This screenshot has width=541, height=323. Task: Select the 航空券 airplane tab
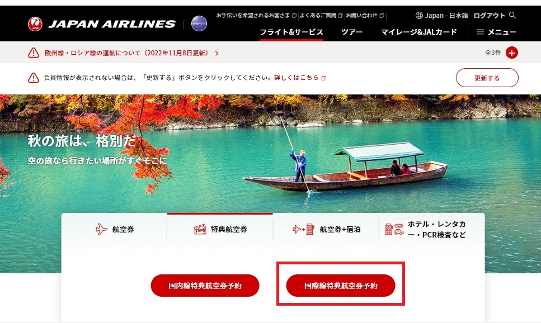pyautogui.click(x=115, y=229)
